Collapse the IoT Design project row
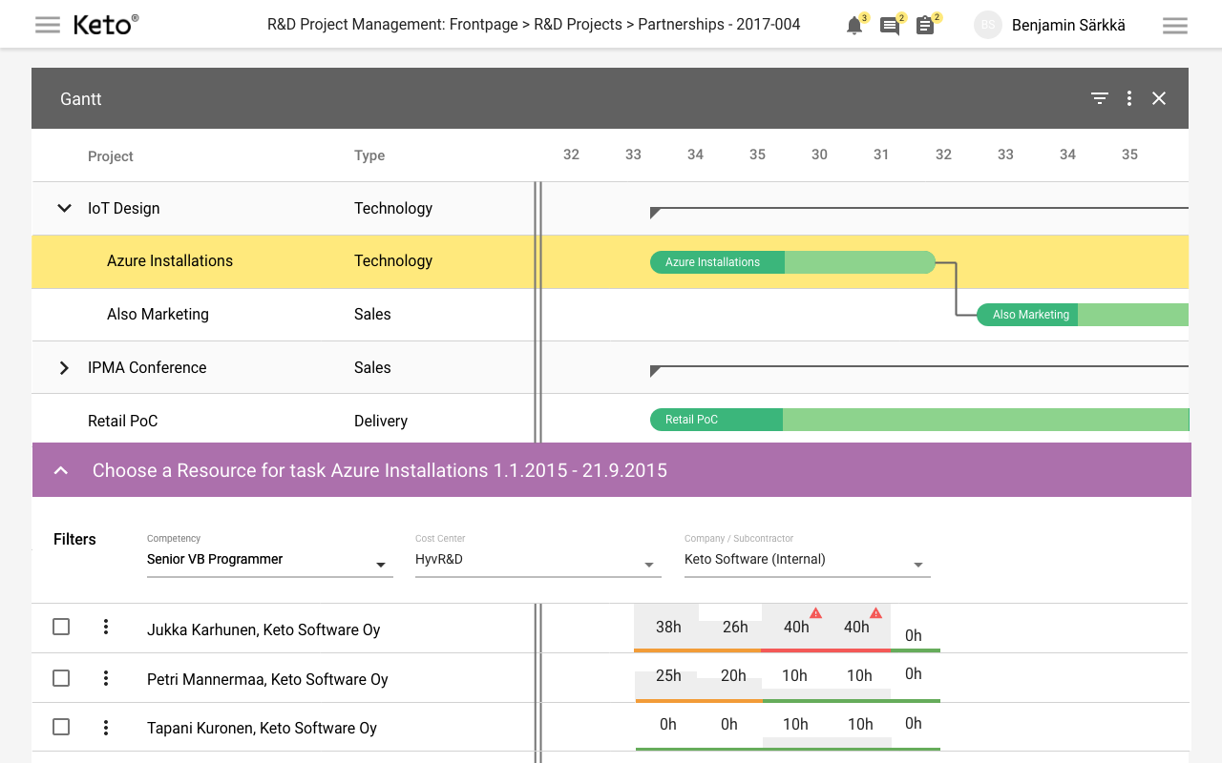This screenshot has height=763, width=1222. (64, 208)
